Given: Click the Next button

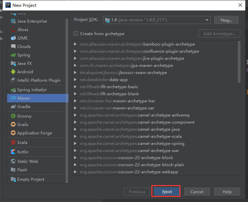Looking at the screenshot, I should tap(167, 192).
